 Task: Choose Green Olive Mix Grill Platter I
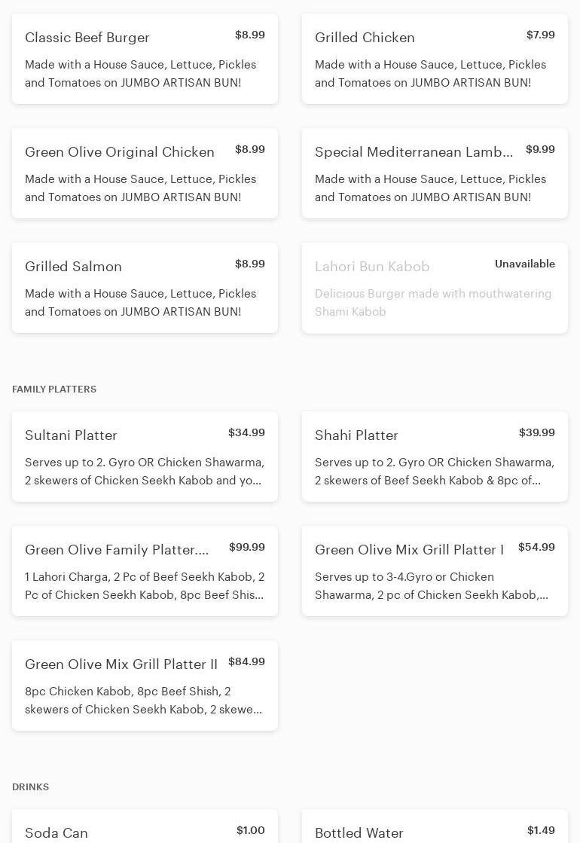(435, 571)
